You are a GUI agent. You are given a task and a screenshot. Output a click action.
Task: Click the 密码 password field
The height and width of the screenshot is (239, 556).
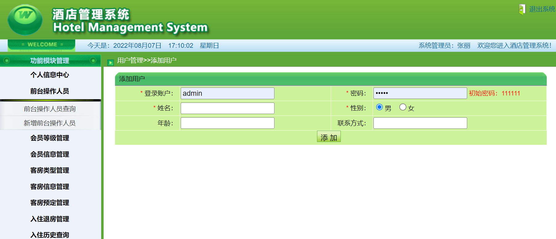420,93
